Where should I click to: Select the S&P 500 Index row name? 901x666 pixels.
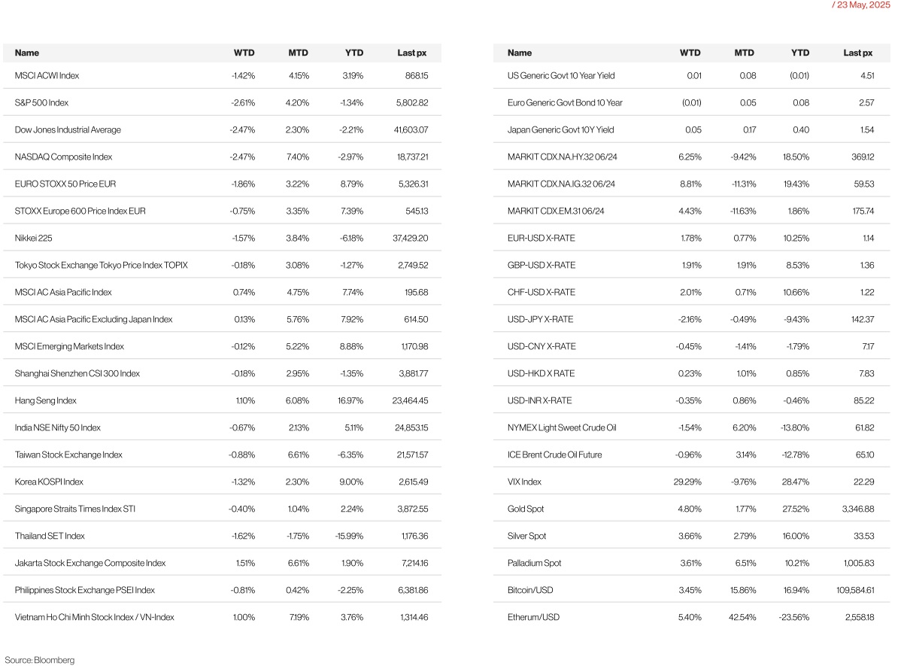(41, 103)
